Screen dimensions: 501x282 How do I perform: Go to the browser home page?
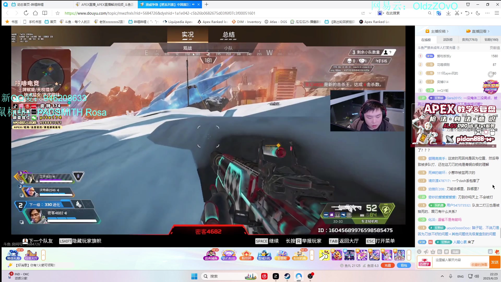pos(35,13)
